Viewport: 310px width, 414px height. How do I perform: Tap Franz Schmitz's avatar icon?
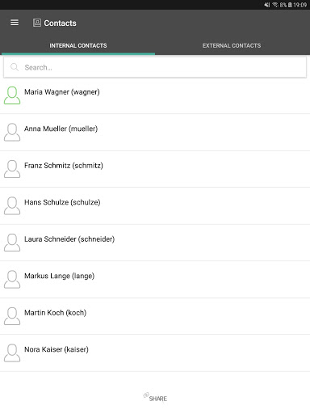point(12,169)
